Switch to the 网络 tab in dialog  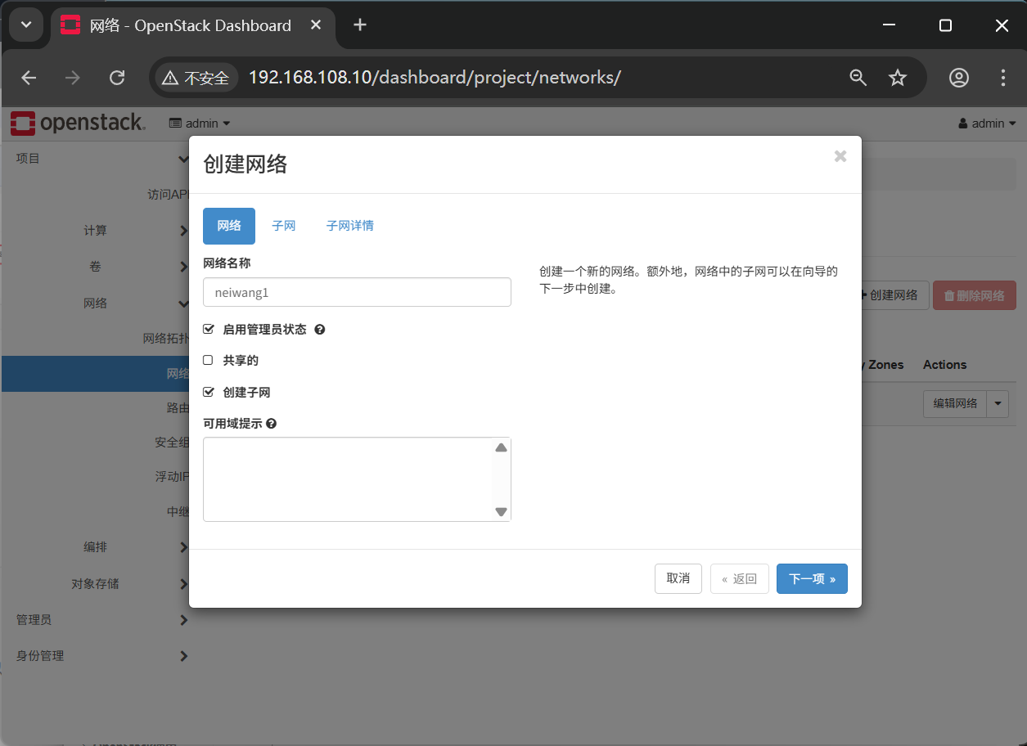[x=229, y=226]
